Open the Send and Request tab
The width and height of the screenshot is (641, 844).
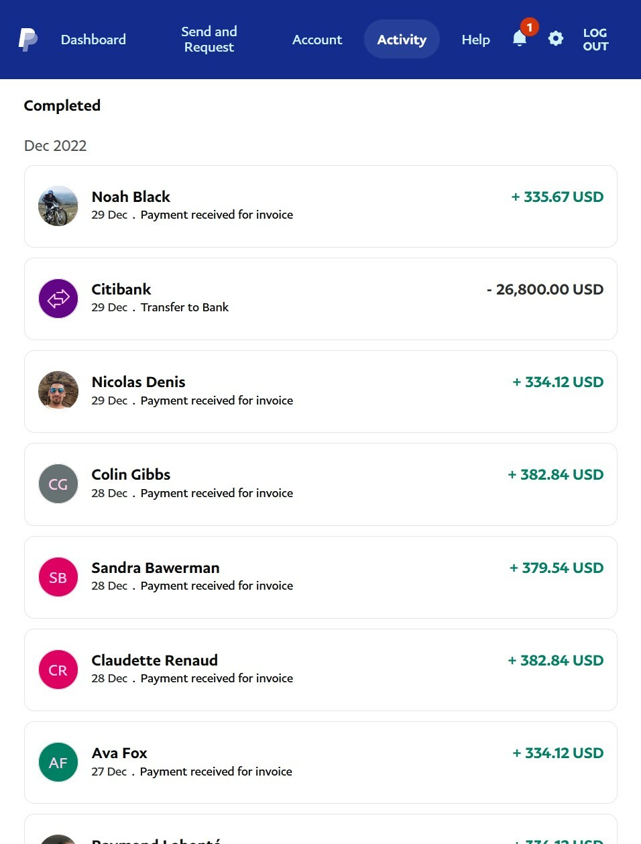[209, 40]
